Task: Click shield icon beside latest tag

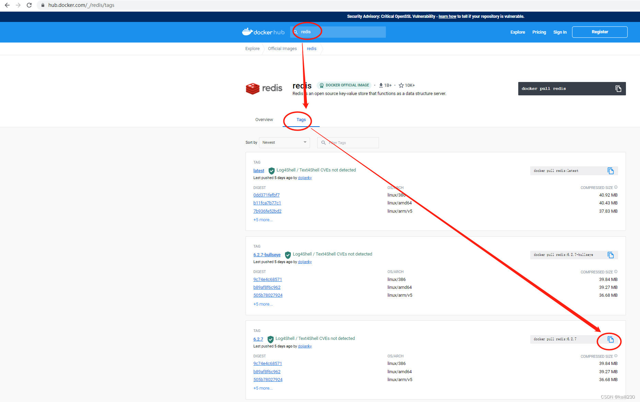Action: pyautogui.click(x=271, y=170)
